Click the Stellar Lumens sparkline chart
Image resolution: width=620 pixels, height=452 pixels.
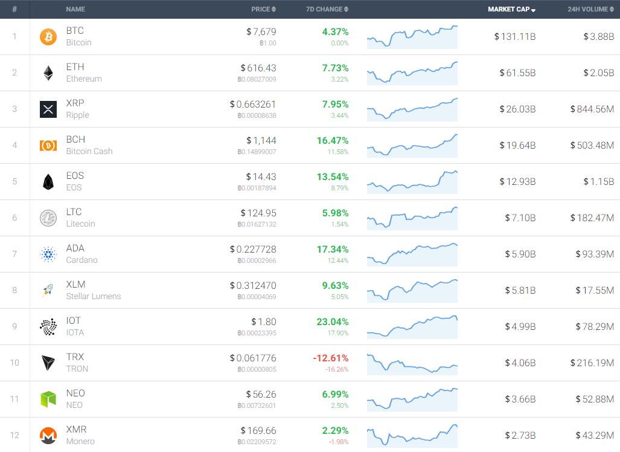(x=412, y=291)
